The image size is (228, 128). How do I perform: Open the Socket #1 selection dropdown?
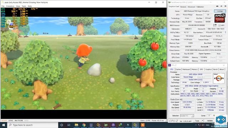(187, 116)
